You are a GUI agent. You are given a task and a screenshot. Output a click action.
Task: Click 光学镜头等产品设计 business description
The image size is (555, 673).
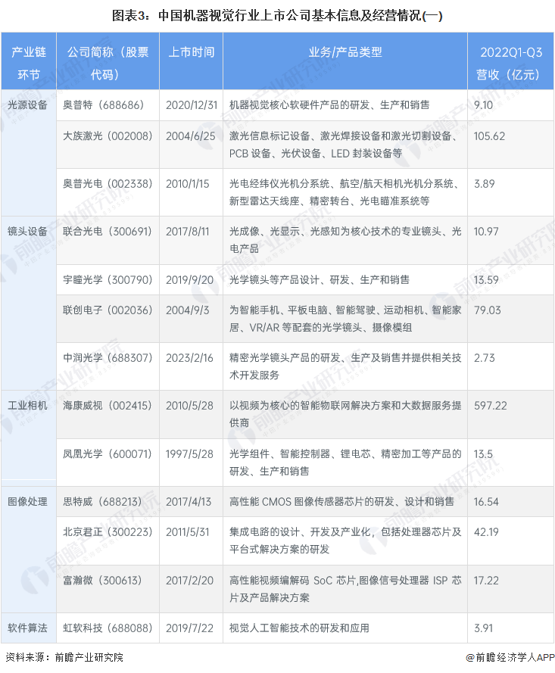319,280
